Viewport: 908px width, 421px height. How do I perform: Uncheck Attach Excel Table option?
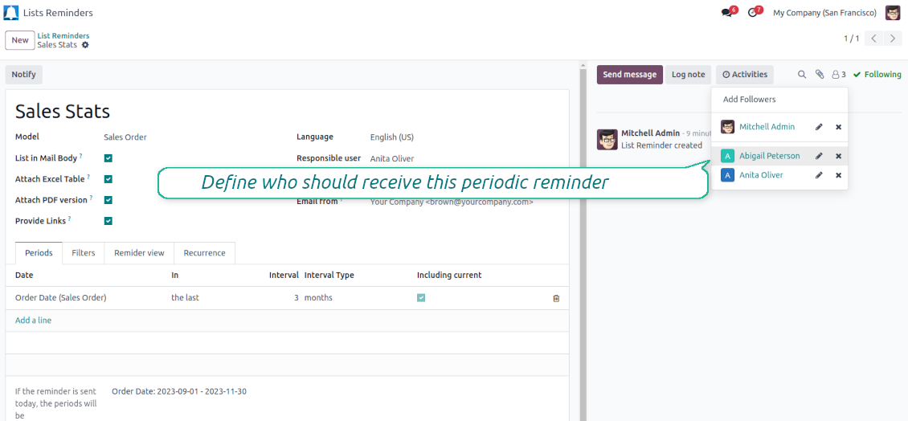[108, 179]
